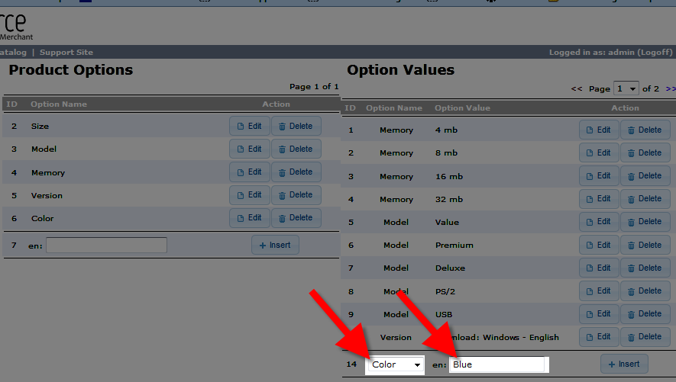Delete the Model product option
This screenshot has height=382, width=676.
pyautogui.click(x=296, y=149)
